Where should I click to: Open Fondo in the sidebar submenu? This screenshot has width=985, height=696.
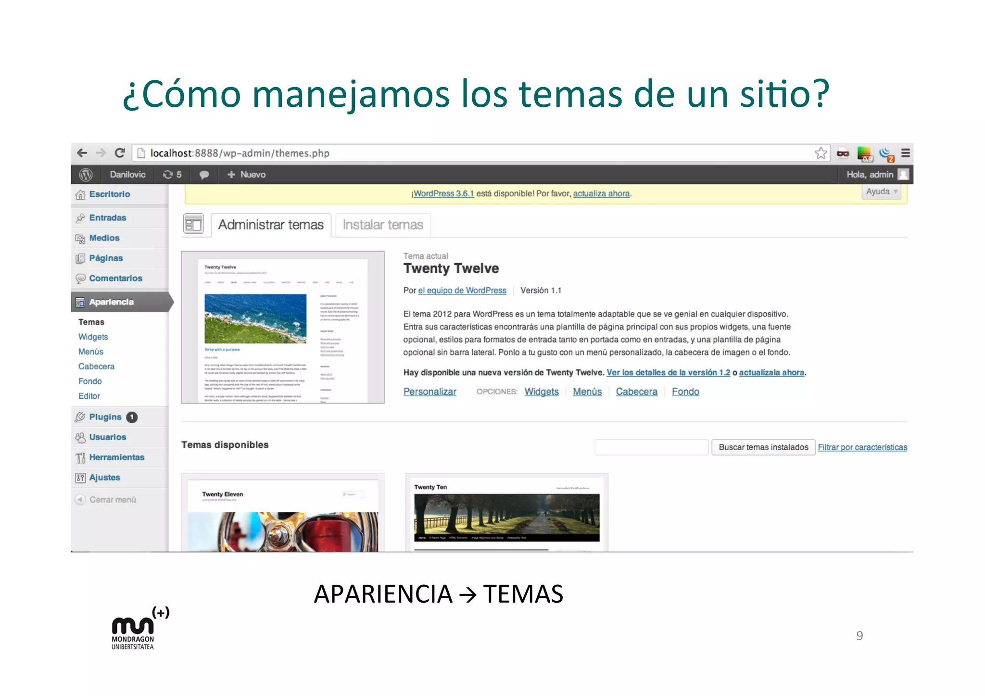point(90,381)
